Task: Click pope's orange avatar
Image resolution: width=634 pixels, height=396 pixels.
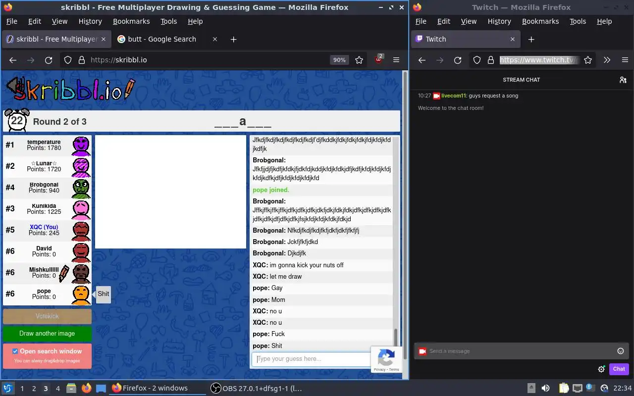Action: [x=81, y=295]
